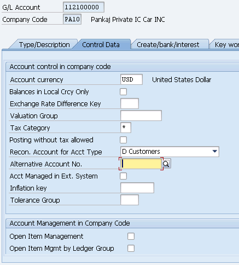Expand the Recon. Account for Acct Type dropdown

coord(215,152)
